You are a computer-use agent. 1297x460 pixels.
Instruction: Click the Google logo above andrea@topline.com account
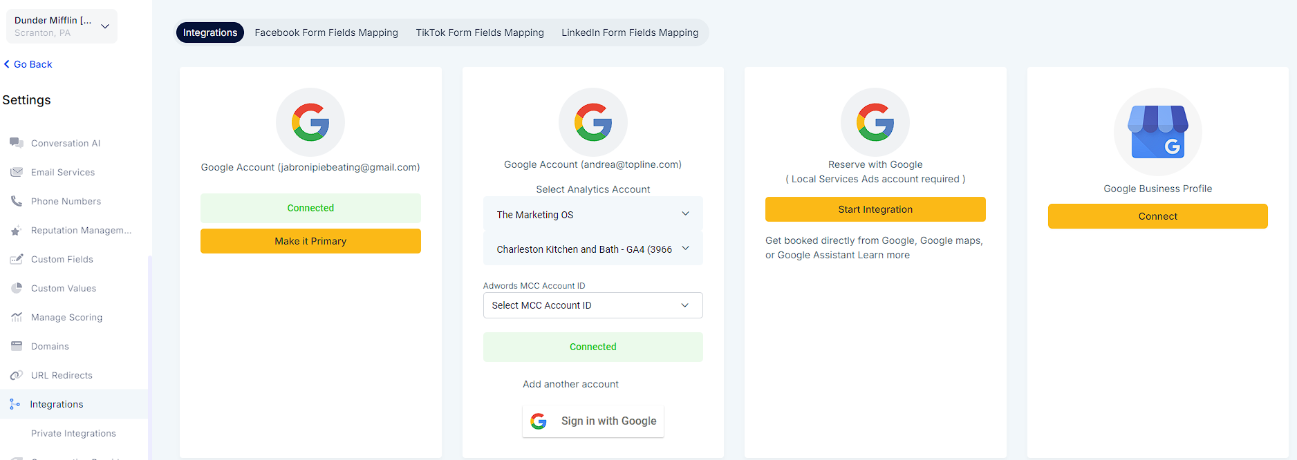[x=593, y=122]
